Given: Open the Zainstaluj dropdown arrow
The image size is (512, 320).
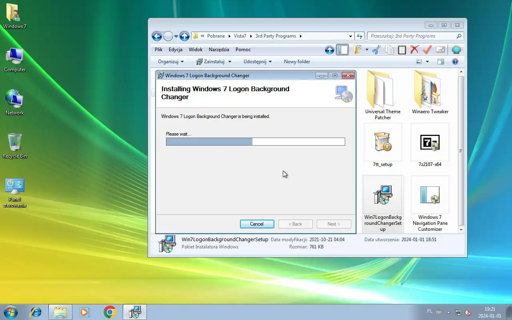Looking at the screenshot, I should 230,62.
